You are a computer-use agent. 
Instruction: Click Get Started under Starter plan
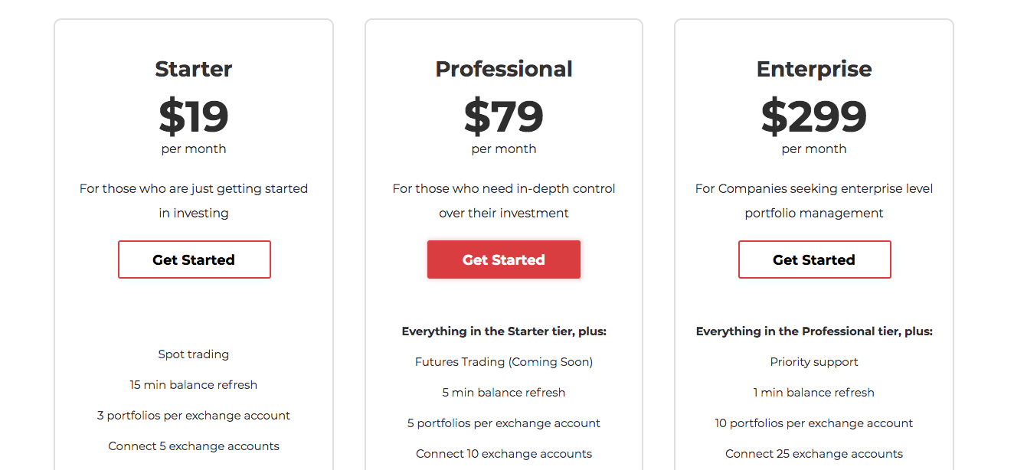(194, 259)
